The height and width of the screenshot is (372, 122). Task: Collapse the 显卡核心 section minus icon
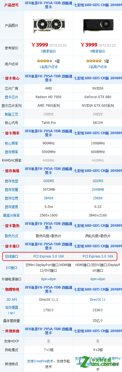coord(3,78)
